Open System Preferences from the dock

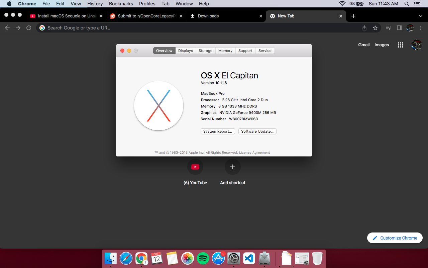pyautogui.click(x=234, y=258)
